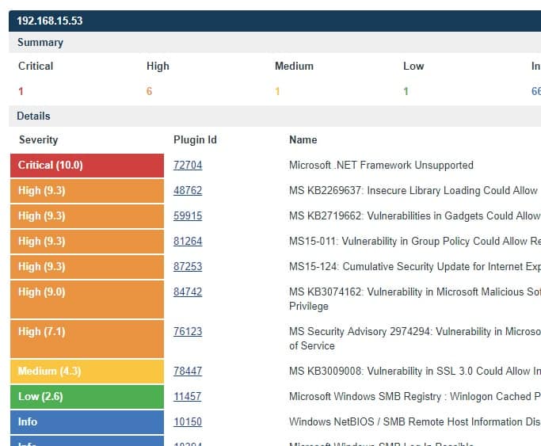This screenshot has width=541, height=446.
Task: Click Microsoft Windows SMB Registry Winlogon name
Action: pyautogui.click(x=415, y=396)
